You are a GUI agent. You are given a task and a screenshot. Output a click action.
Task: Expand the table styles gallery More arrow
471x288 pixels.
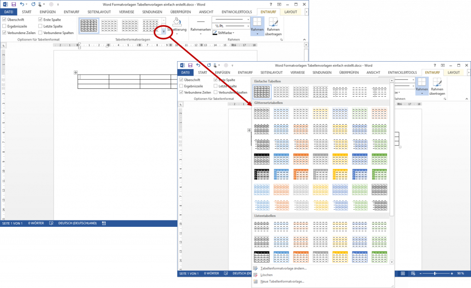(x=164, y=31)
